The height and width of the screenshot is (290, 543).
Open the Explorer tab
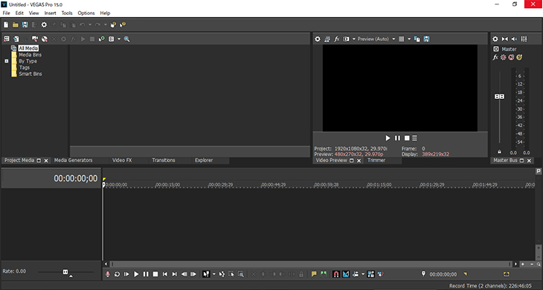pyautogui.click(x=204, y=160)
